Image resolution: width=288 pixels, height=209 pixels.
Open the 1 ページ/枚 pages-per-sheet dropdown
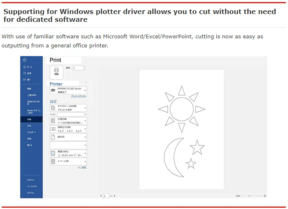(68, 162)
